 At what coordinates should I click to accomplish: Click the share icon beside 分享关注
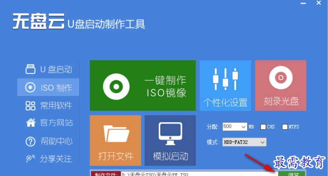click(30, 159)
